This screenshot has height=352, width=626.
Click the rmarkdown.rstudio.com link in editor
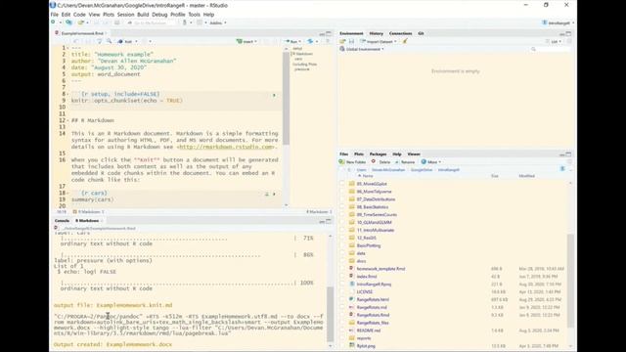[x=226, y=147]
